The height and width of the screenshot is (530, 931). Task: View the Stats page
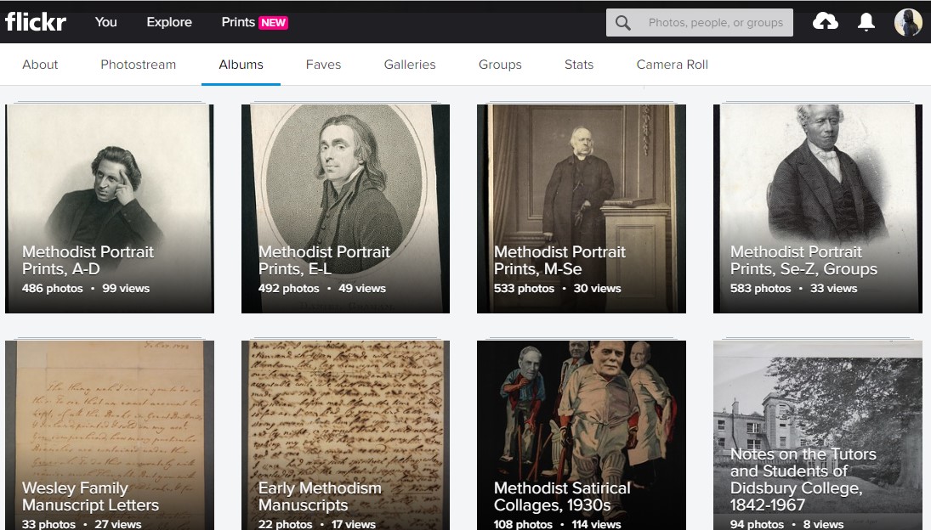[x=579, y=64]
